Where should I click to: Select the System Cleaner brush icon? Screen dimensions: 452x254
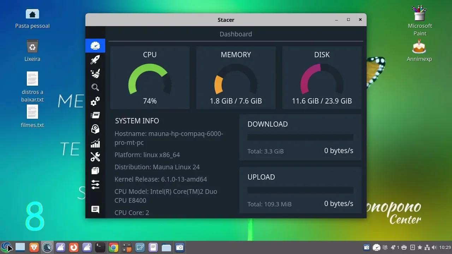pos(95,73)
